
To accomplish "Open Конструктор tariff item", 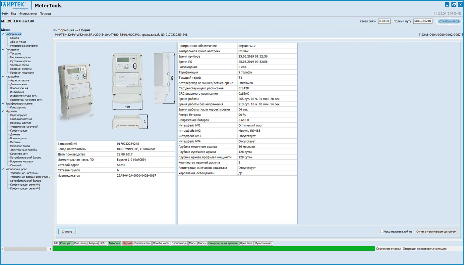I will 18,108.
